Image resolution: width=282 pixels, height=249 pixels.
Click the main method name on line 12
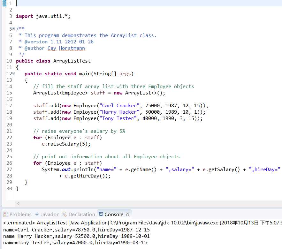click(85, 74)
